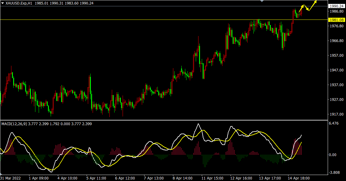Select the rightmost yellow upward arrow
Screen dimensions: 346x181
pyautogui.click(x=313, y=5)
